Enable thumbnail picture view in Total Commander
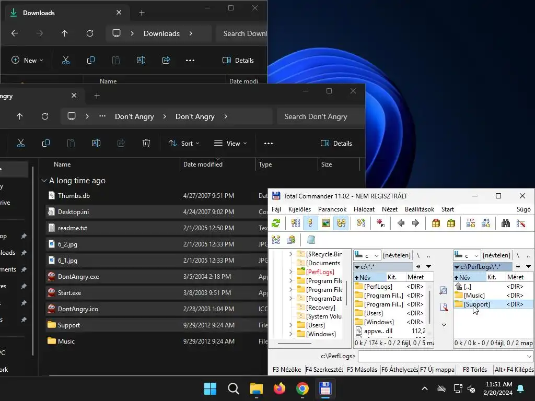Screen dimensions: 535x401 click(326, 223)
